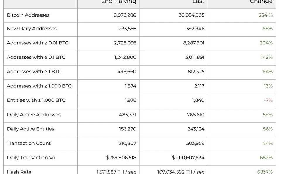Select Addresses with ≥ 0.01 BTC label
The width and height of the screenshot is (281, 174).
[37, 43]
